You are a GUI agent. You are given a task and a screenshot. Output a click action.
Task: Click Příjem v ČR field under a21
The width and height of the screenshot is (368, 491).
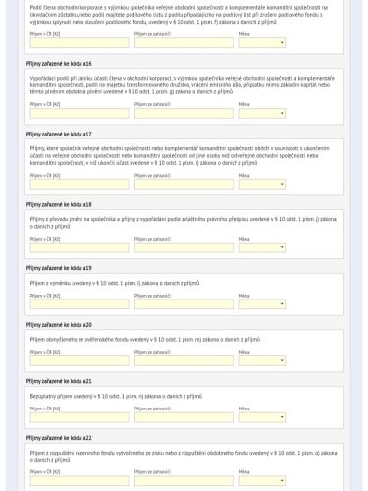(x=79, y=417)
